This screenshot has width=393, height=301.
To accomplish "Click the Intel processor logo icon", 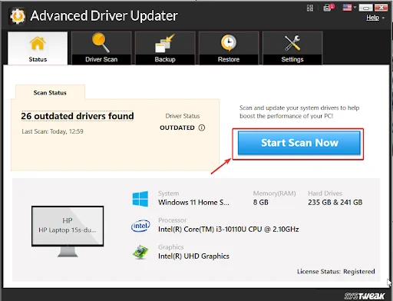I will coord(140,226).
